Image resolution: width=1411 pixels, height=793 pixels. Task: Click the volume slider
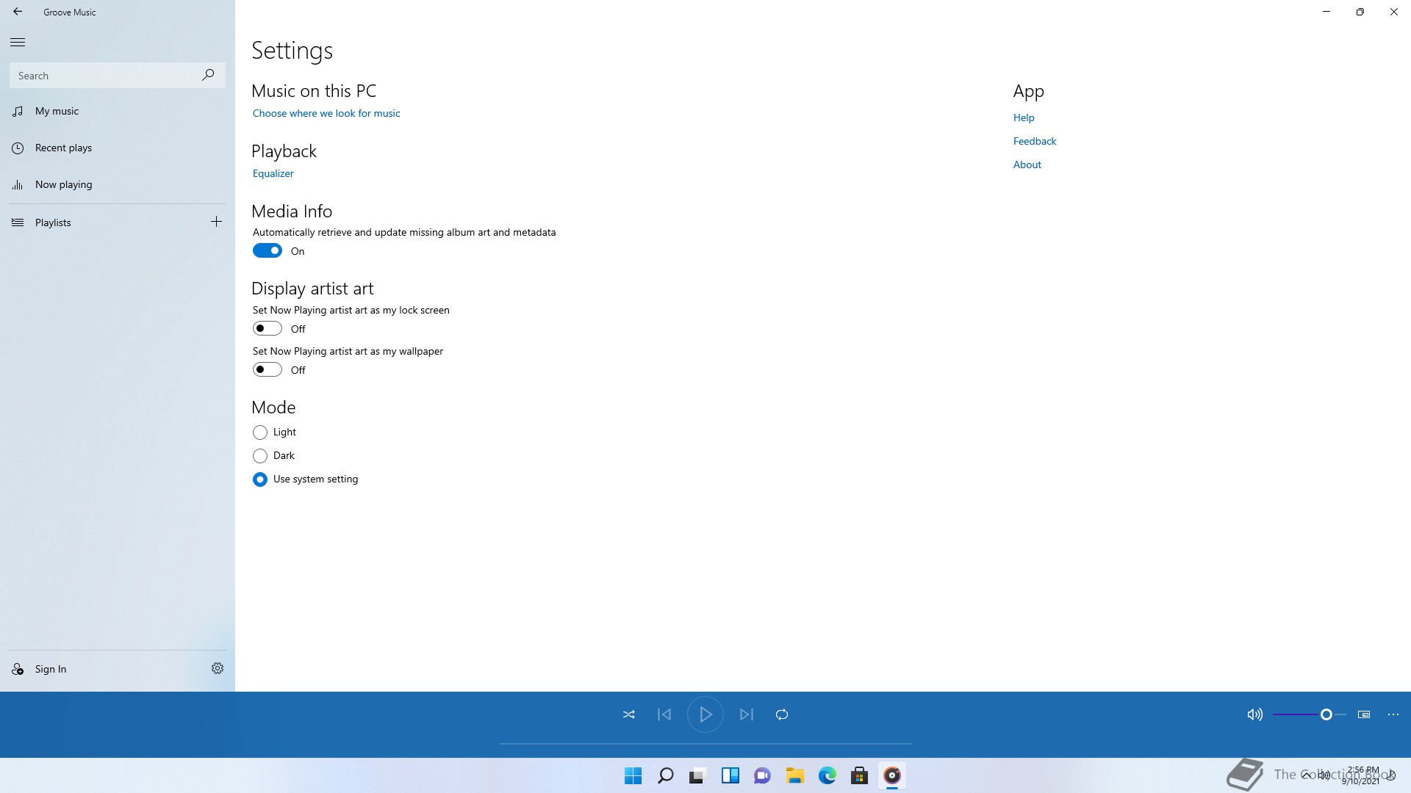pos(1310,714)
